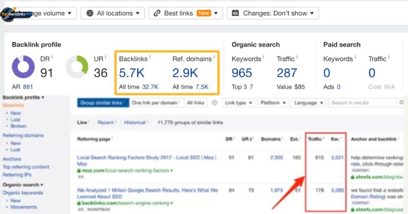Click the 3,021 keywords value
408x214 pixels.
tap(337, 158)
